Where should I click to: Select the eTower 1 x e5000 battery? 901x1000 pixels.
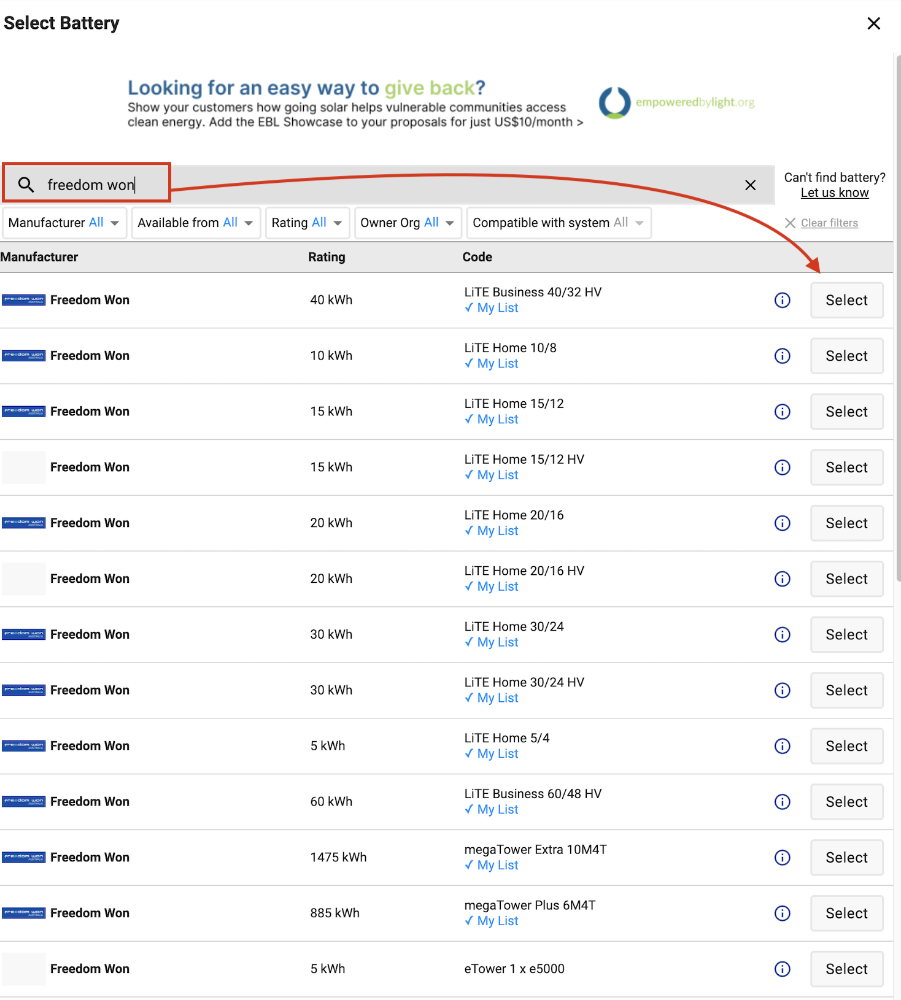(846, 969)
